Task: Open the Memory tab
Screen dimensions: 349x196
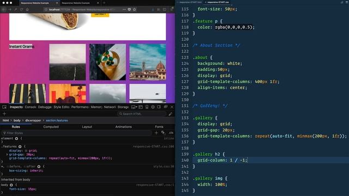Action: (97, 107)
